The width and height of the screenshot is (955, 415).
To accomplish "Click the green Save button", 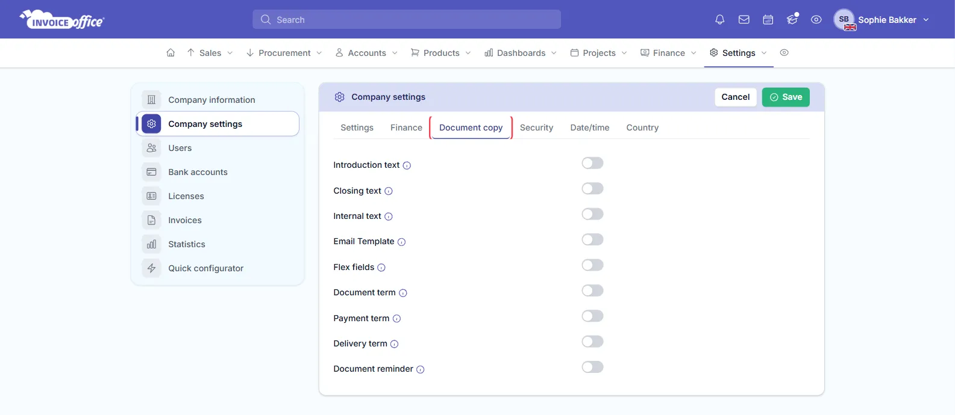I will point(786,97).
